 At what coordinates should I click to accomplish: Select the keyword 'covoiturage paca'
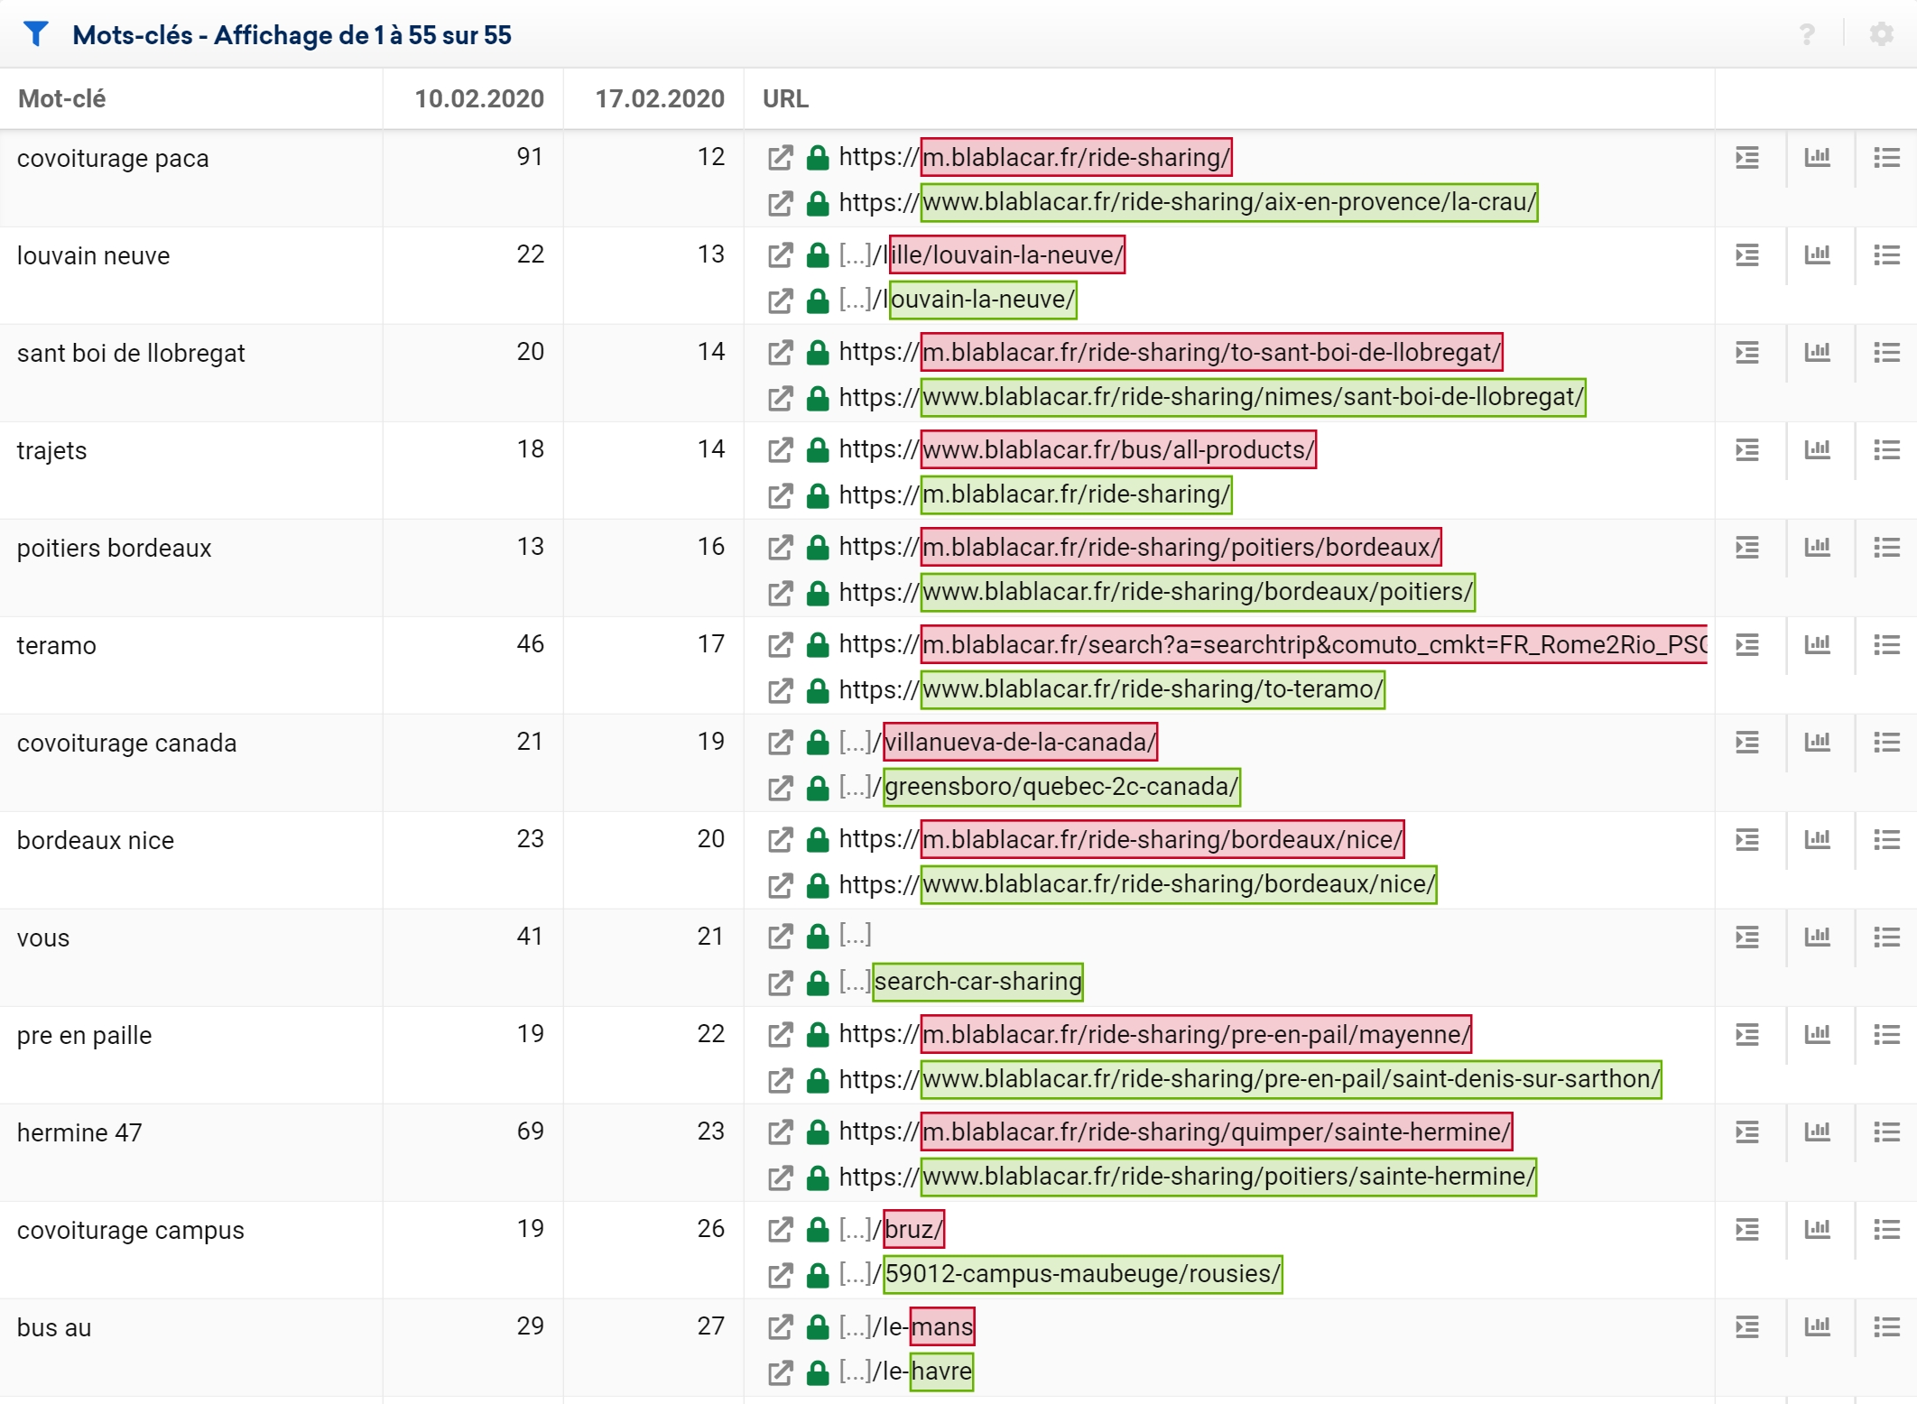pos(113,159)
